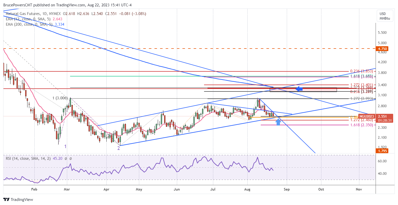Image resolution: width=398 pixels, height=205 pixels.
Task: Click the 5.000 price axis label
Action: [382, 43]
